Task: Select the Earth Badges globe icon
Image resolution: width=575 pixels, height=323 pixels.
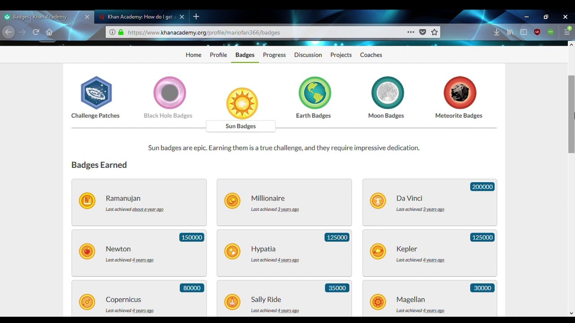Action: (315, 93)
